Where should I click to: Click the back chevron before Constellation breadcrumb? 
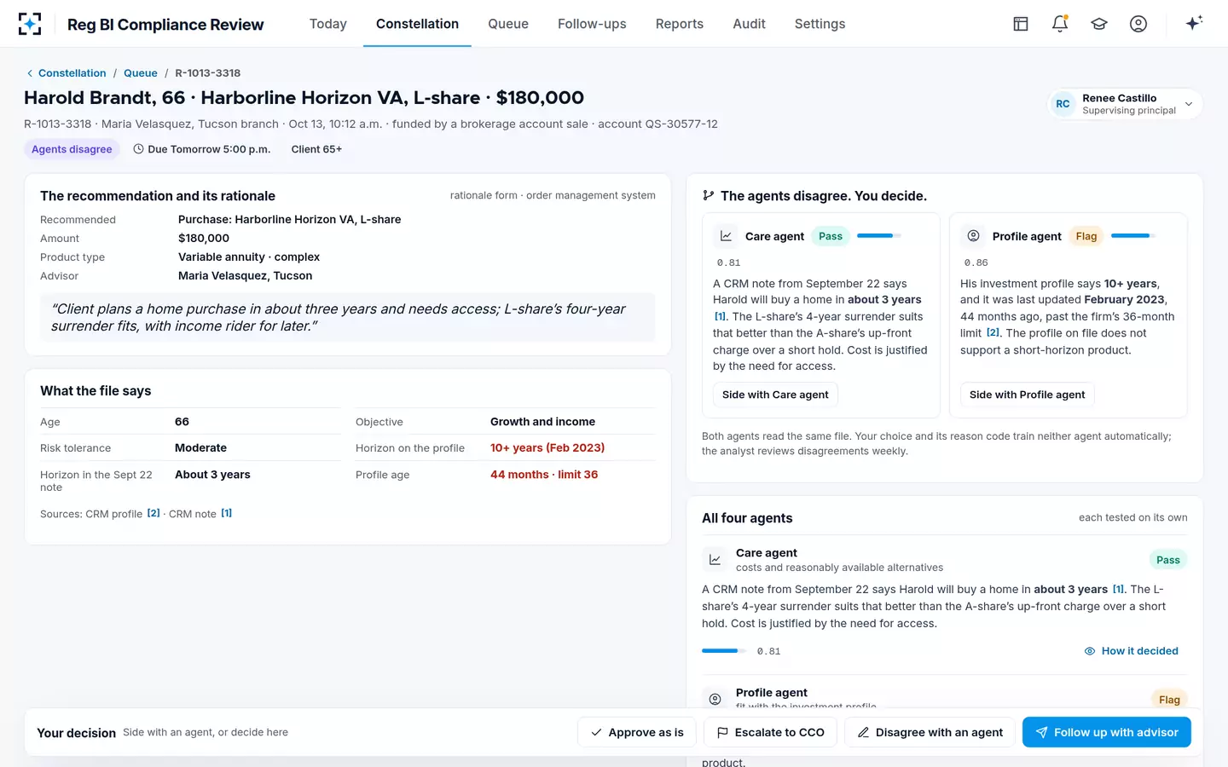[x=30, y=73]
